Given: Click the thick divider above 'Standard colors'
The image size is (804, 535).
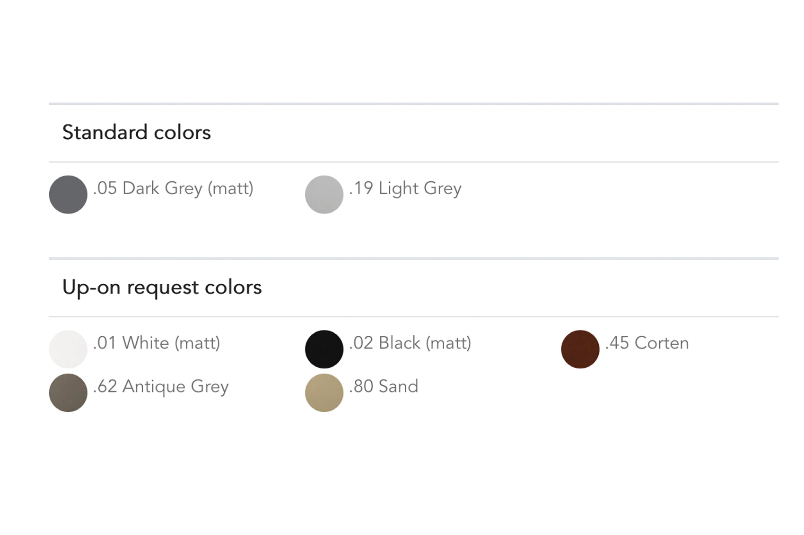Looking at the screenshot, I should (x=413, y=103).
